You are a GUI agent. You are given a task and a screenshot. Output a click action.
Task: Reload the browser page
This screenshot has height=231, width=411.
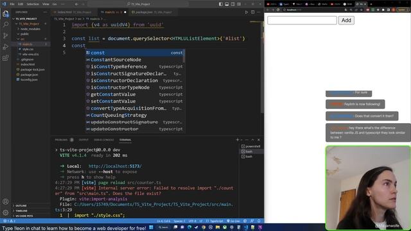(x=278, y=10)
